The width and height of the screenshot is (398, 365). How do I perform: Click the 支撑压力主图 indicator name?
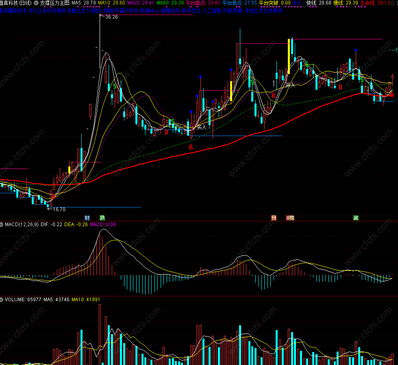(x=54, y=3)
